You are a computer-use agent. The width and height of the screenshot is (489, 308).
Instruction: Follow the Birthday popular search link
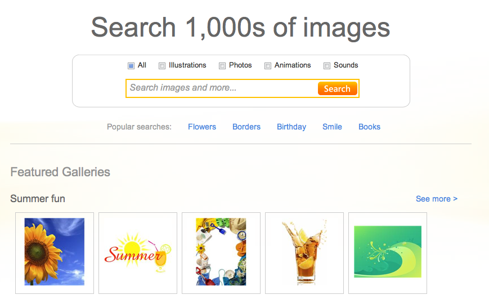[x=291, y=127]
